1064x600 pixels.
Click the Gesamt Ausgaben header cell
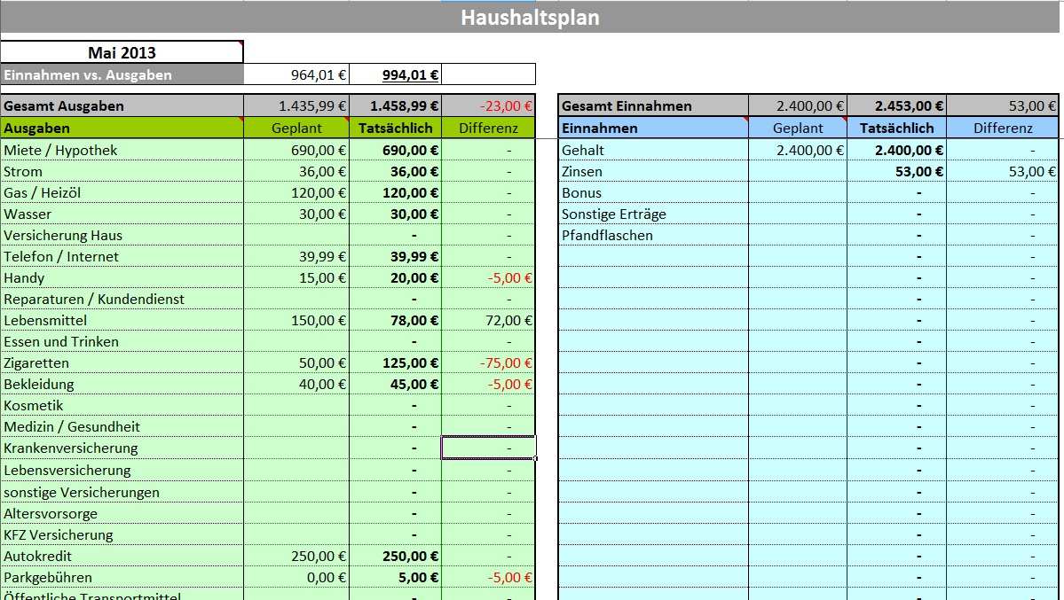[x=122, y=106]
